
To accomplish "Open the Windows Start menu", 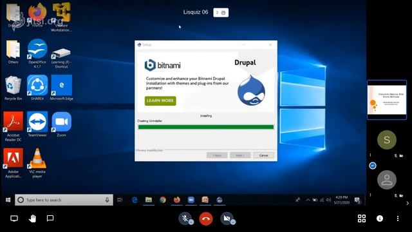I will pos(8,200).
